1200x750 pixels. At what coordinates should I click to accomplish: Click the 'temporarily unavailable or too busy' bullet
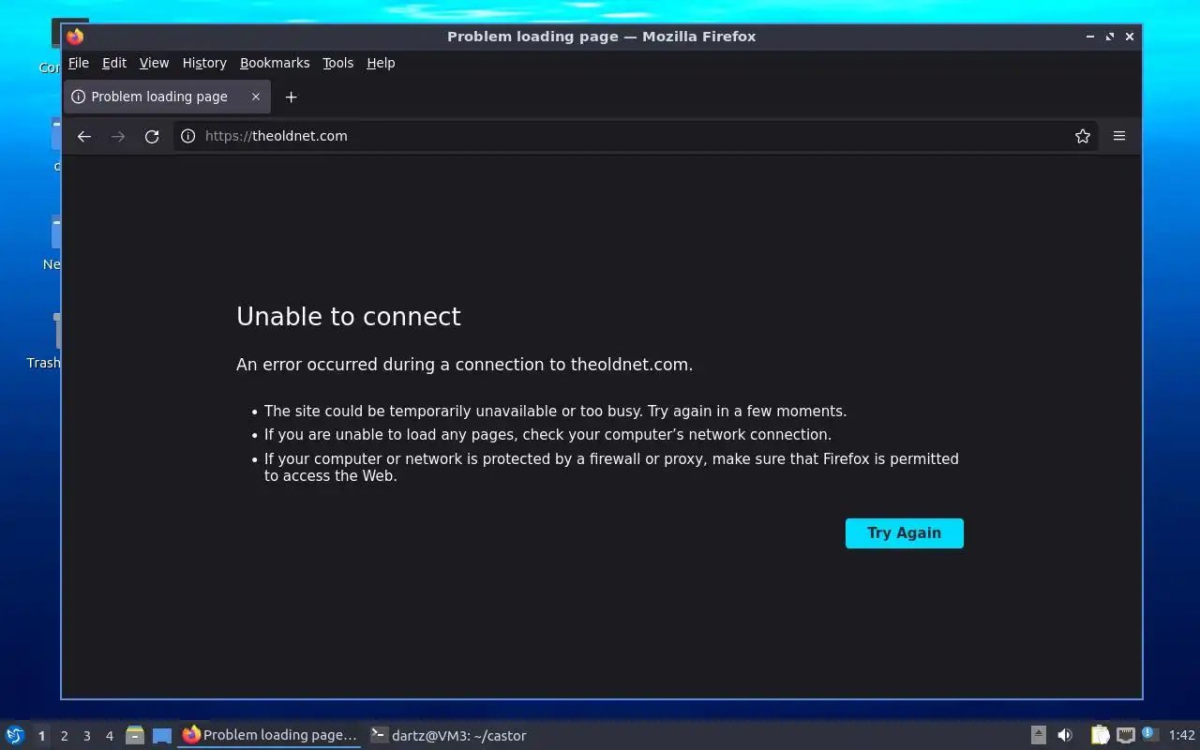click(x=555, y=412)
